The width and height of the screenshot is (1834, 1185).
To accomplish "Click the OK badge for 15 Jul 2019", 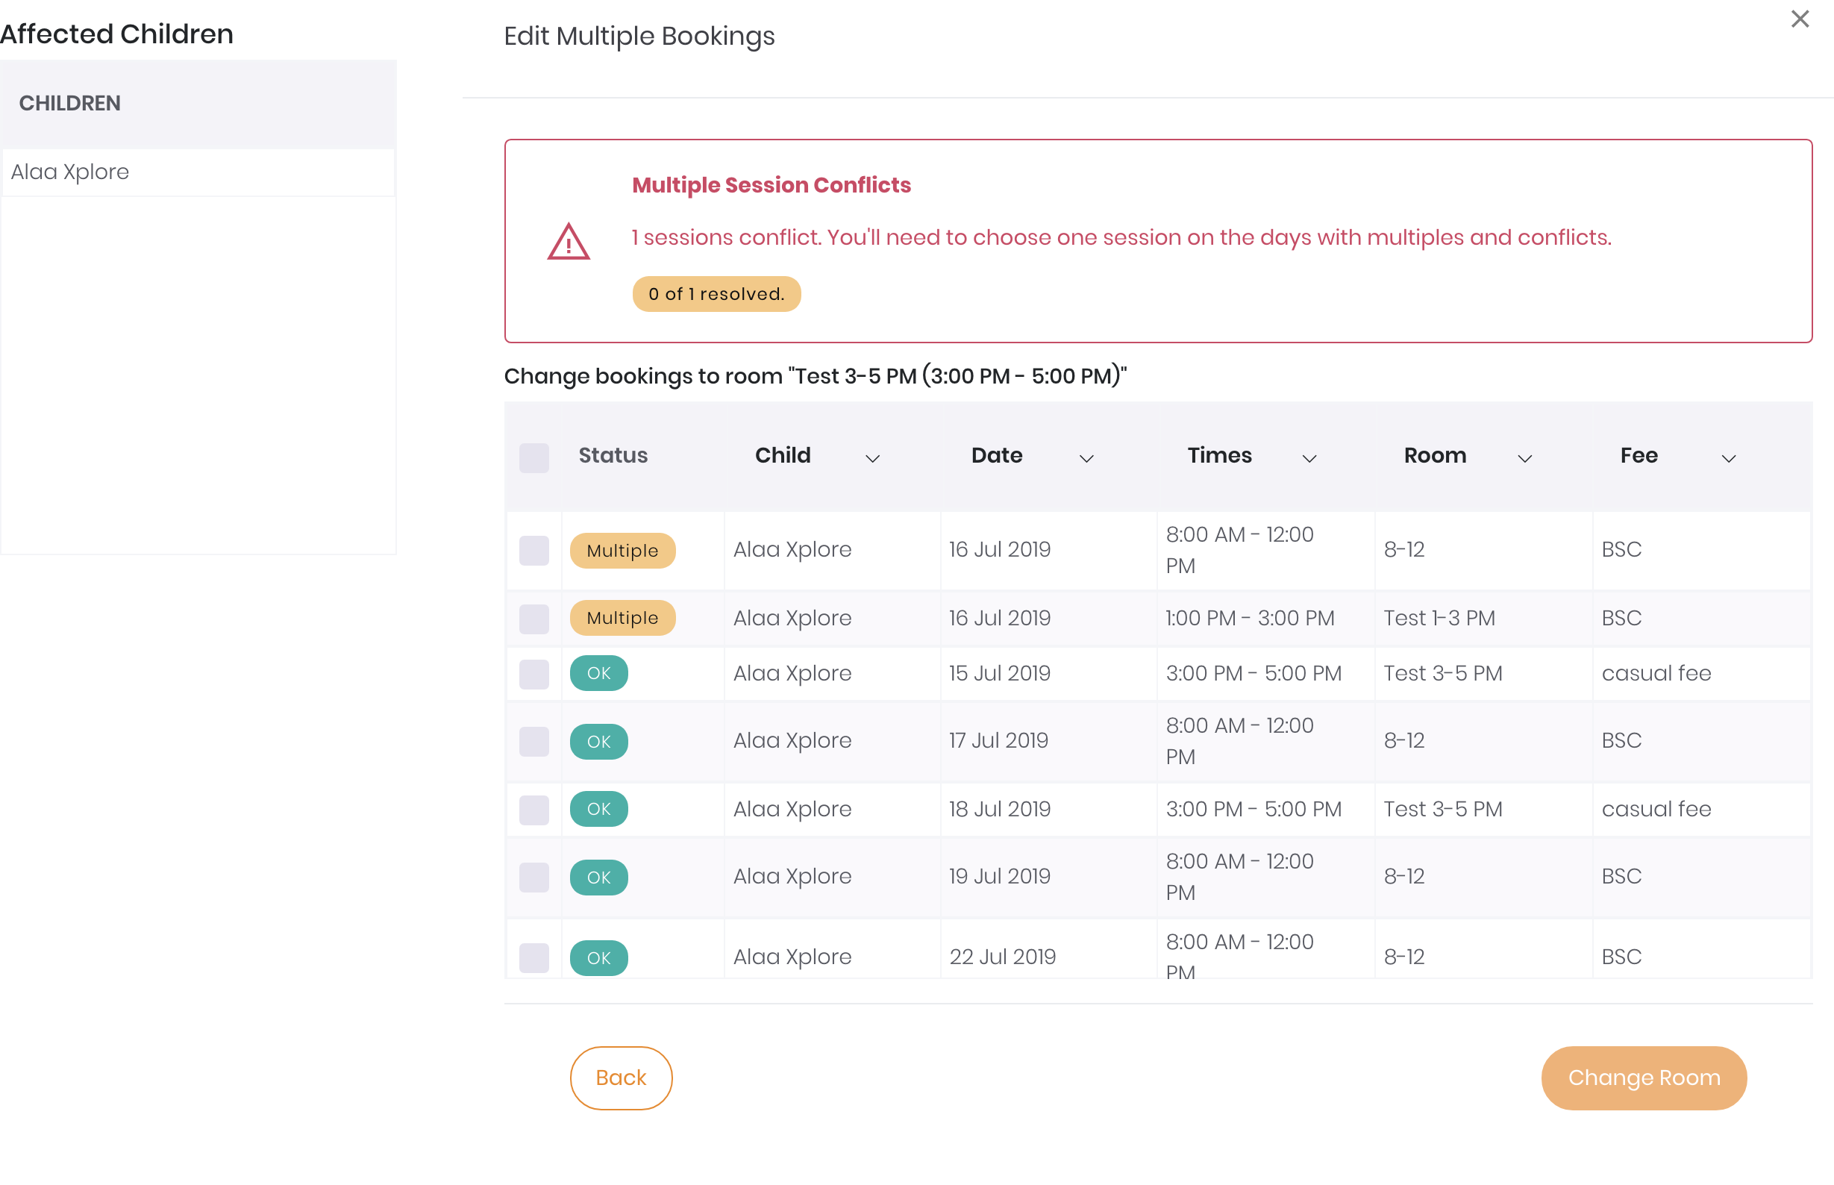I will point(598,673).
